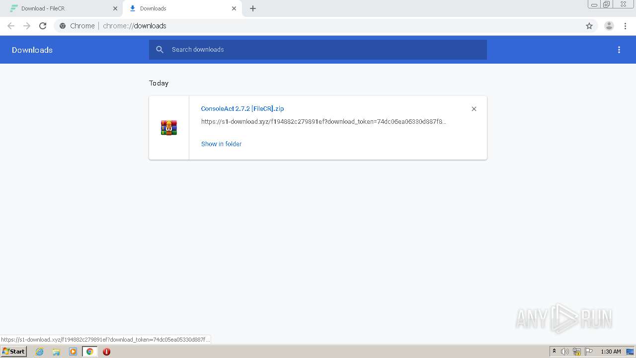Open Downloads page more actions menu
This screenshot has height=358, width=636.
pos(619,50)
